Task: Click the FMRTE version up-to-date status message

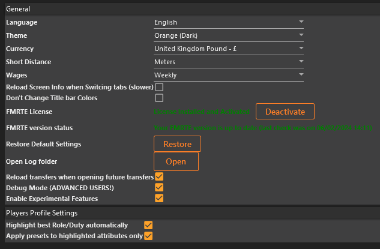Action: pyautogui.click(x=263, y=128)
